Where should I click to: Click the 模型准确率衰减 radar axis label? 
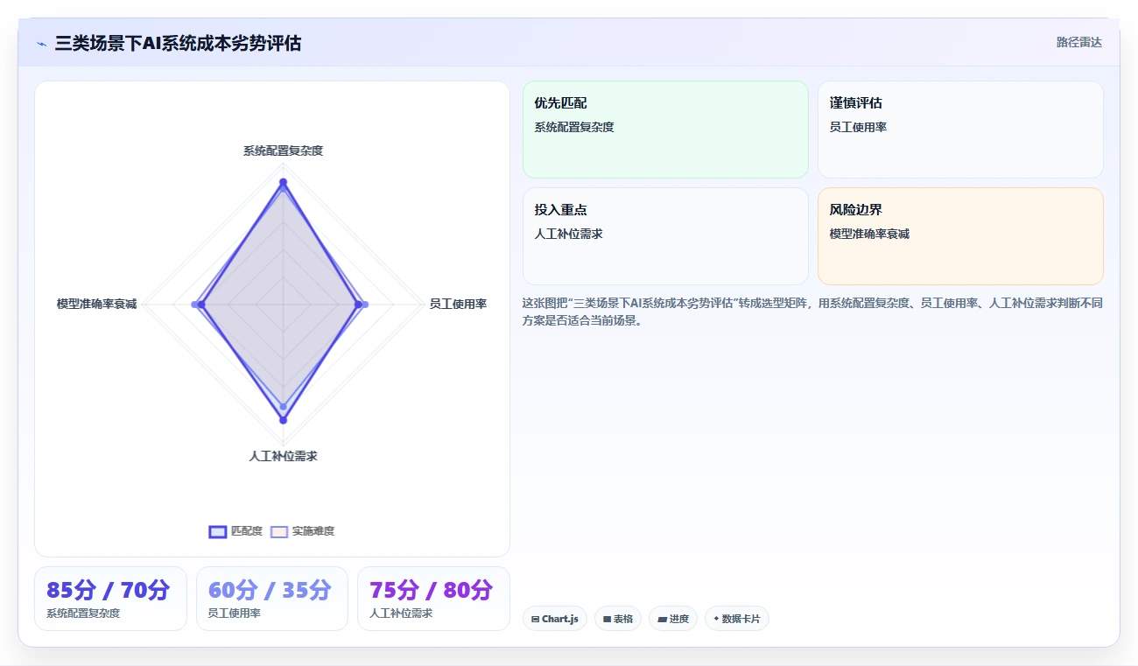[x=96, y=304]
